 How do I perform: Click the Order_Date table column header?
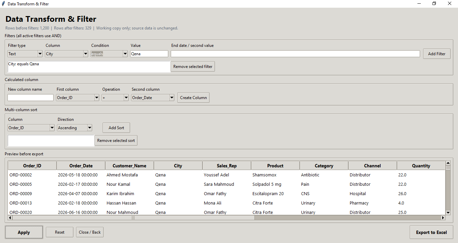point(81,166)
